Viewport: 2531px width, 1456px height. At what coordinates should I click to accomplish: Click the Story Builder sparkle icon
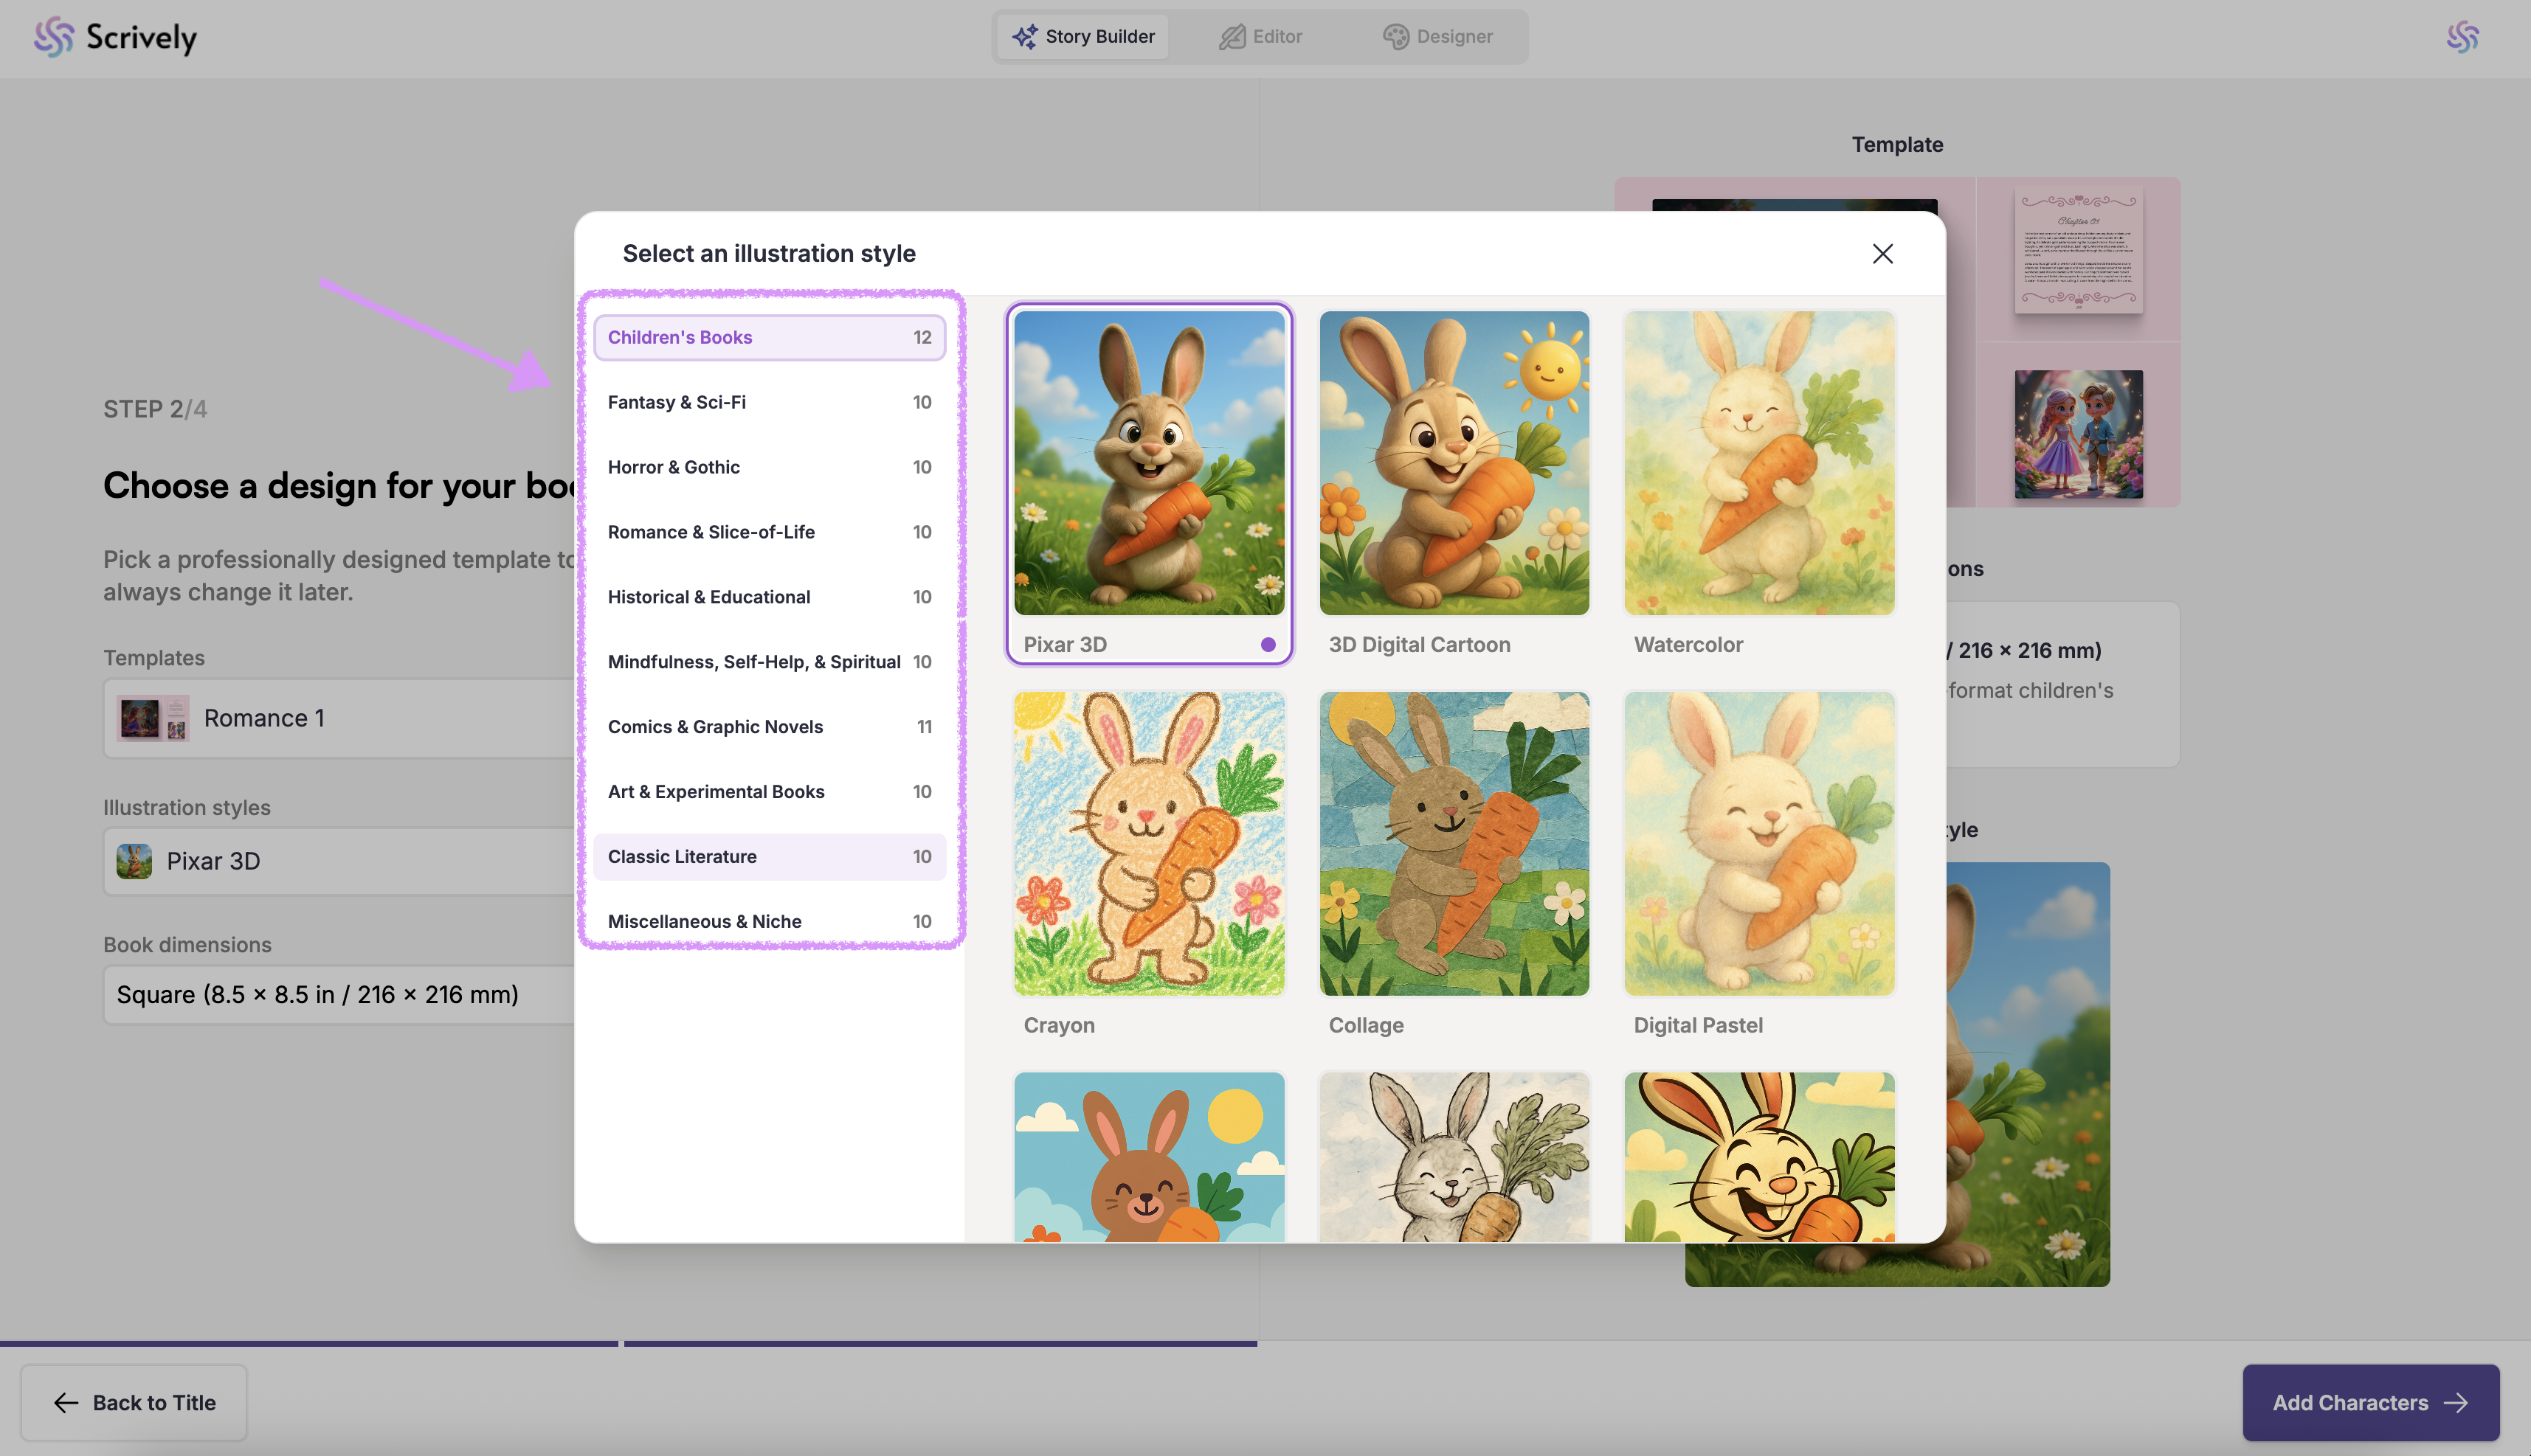pos(1024,37)
